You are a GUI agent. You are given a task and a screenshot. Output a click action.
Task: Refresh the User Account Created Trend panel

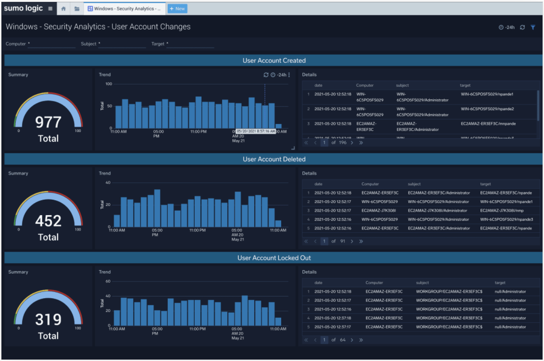point(266,75)
